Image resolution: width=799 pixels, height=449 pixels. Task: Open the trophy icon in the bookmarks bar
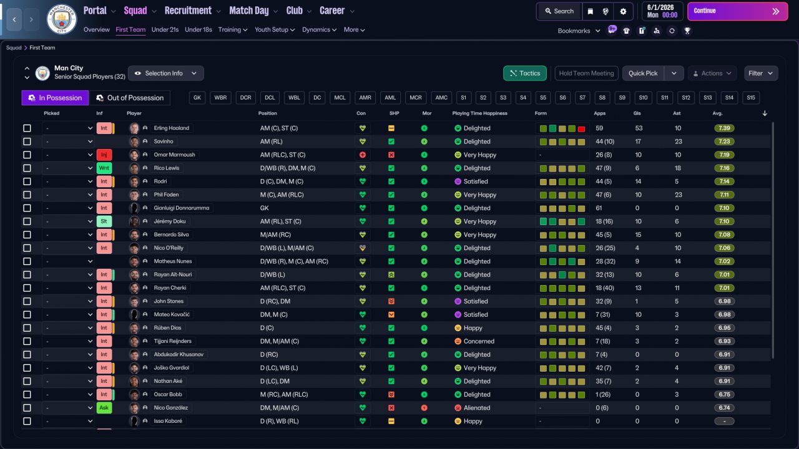tap(687, 31)
